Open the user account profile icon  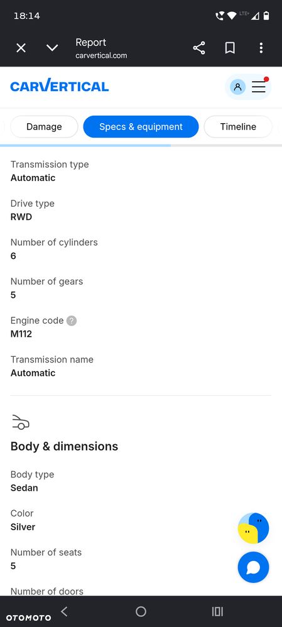coord(237,87)
